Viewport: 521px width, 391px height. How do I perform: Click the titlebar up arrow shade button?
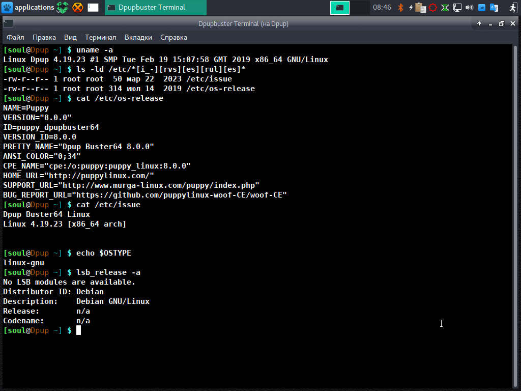(479, 23)
